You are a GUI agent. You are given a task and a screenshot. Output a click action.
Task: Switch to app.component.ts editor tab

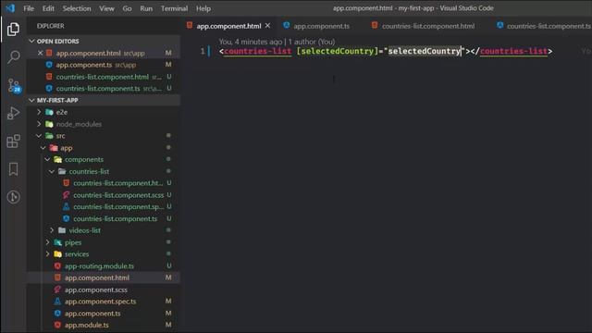(x=321, y=26)
